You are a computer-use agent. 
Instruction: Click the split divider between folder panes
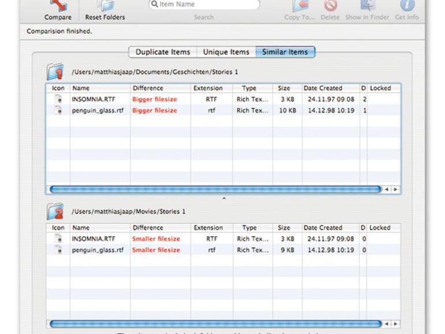224,198
